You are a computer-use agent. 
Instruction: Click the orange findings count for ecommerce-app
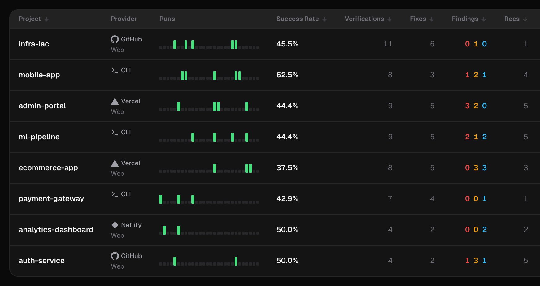(476, 168)
